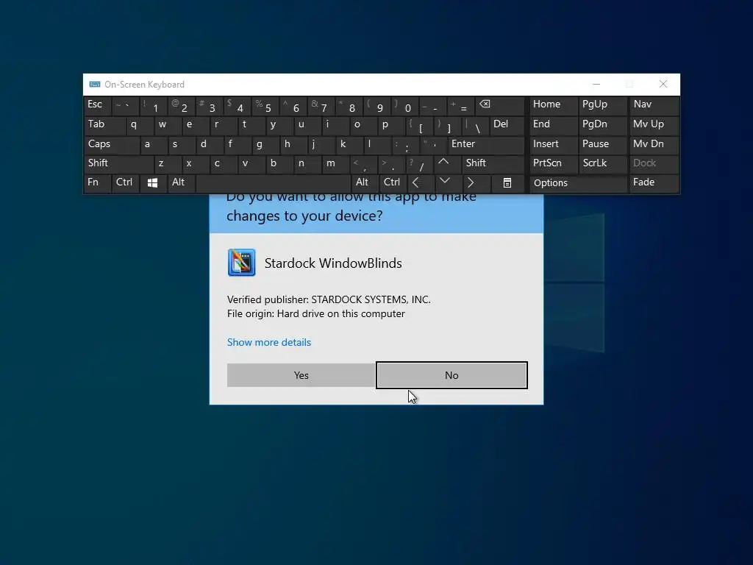Toggle the right Shift key
This screenshot has height=565, width=753.
click(x=493, y=163)
